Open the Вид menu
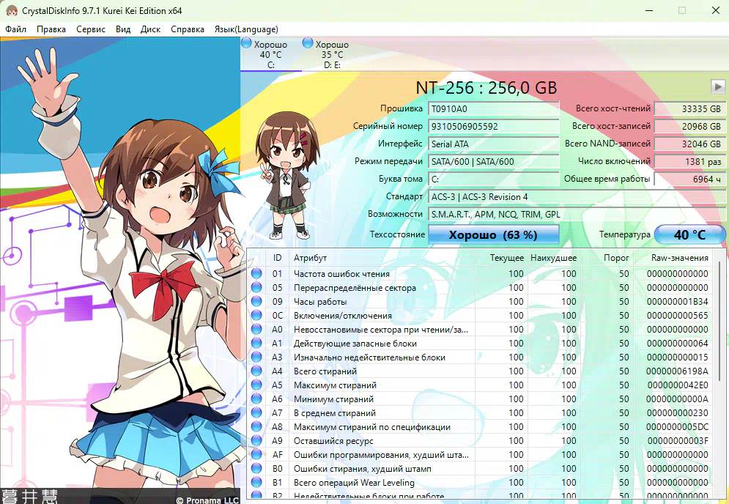This screenshot has width=729, height=504. coord(123,29)
